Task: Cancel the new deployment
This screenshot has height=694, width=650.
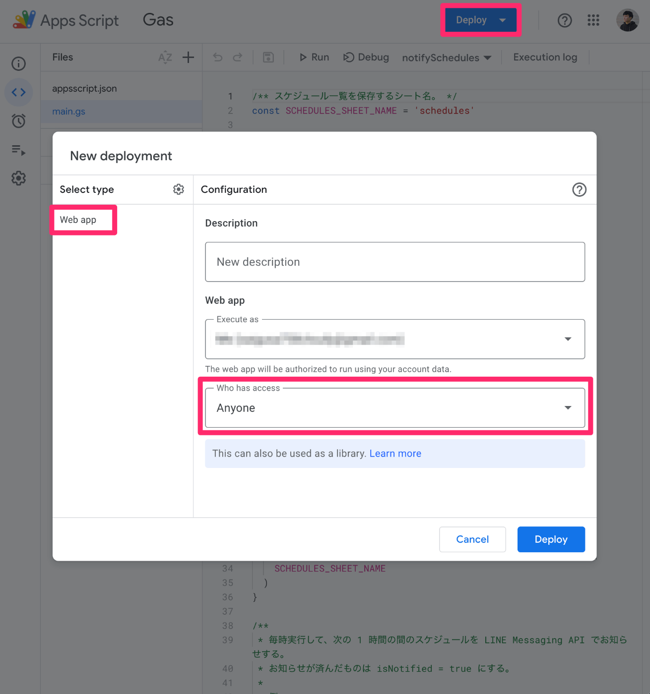Action: coord(472,539)
